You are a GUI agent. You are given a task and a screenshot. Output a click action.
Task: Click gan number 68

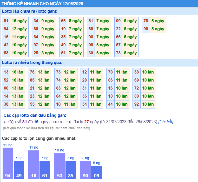click(91, 29)
